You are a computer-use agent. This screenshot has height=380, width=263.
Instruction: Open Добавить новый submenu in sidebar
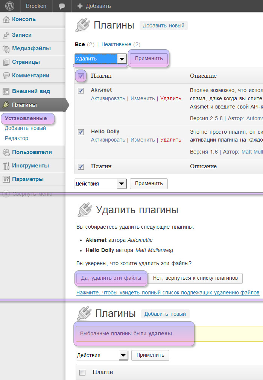click(25, 128)
